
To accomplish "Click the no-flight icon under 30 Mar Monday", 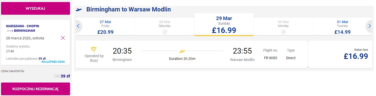I will click(x=283, y=32).
